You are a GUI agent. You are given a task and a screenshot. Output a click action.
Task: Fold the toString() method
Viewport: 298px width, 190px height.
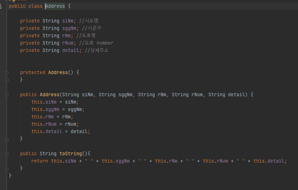pyautogui.click(x=7, y=154)
